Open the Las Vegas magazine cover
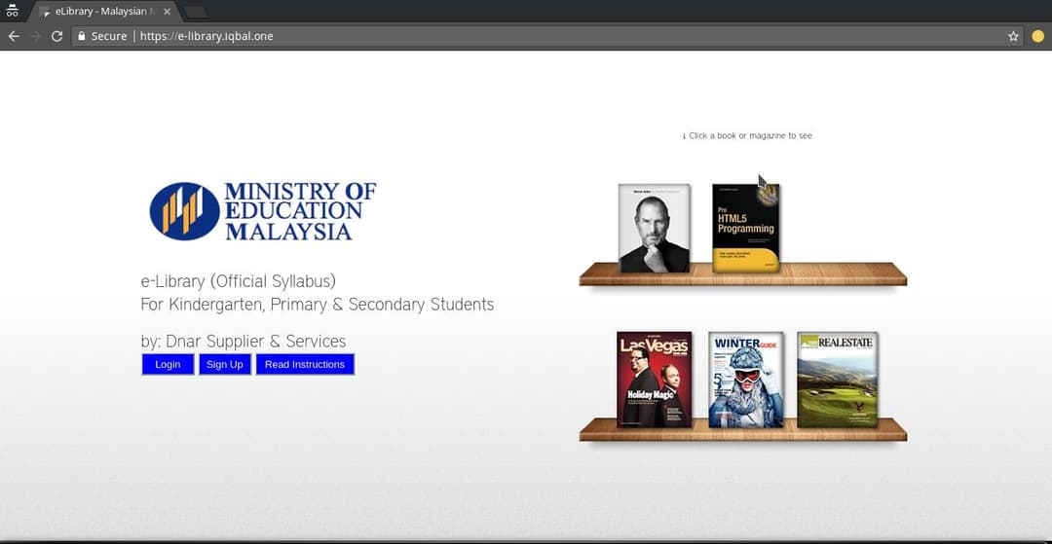Viewport: 1052px width, 544px height. pos(655,380)
